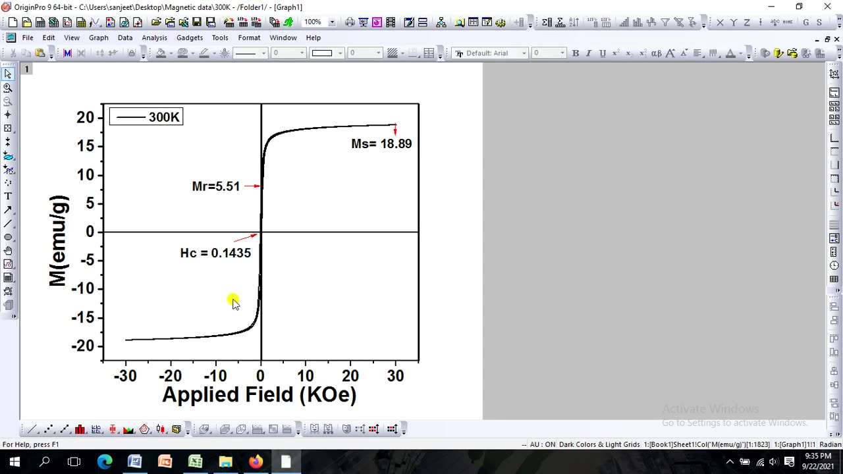The image size is (843, 474).
Task: Expand the fill color dropdown arrow
Action: click(x=171, y=53)
